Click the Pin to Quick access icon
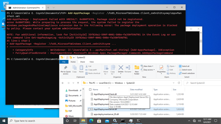221x124 pixels. tap(66, 68)
